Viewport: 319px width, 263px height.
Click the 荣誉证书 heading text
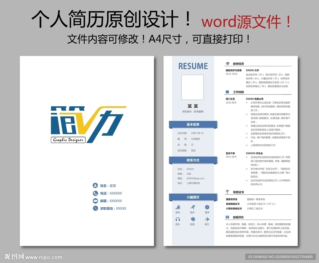[238, 192]
